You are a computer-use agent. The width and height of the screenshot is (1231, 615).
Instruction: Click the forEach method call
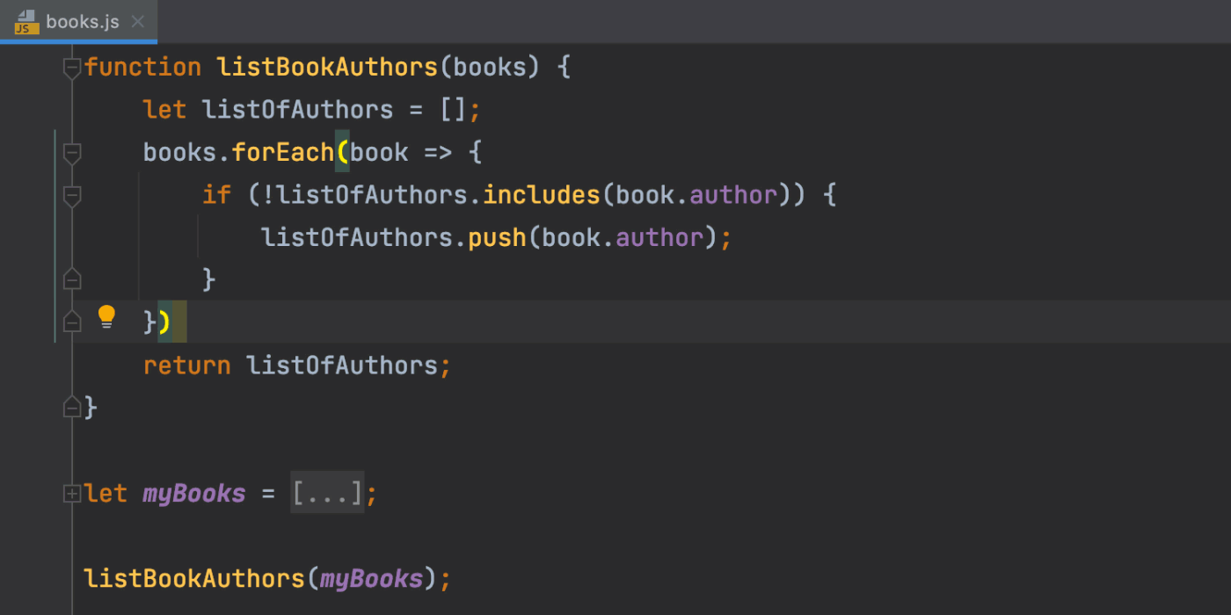pos(282,153)
